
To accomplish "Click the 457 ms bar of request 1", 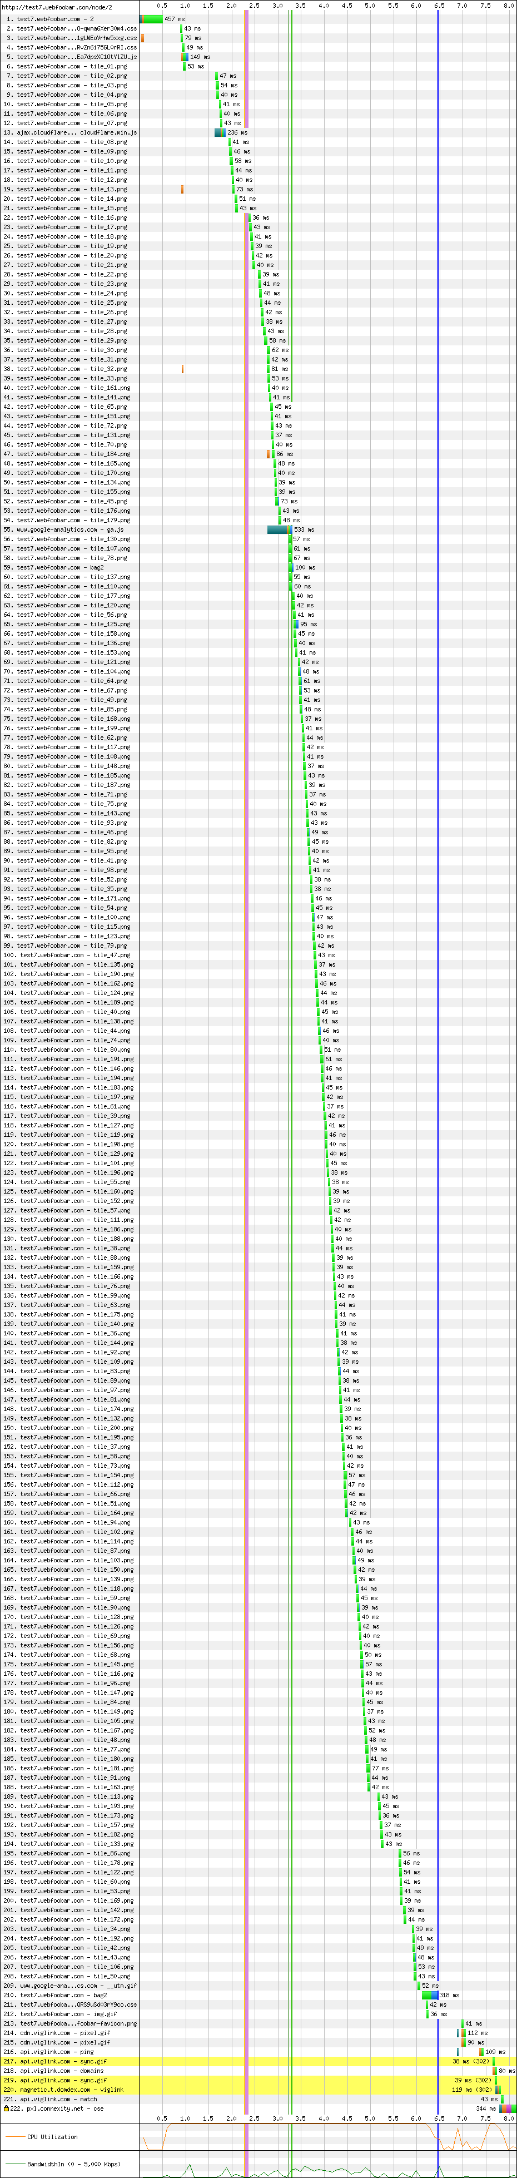I will [151, 18].
